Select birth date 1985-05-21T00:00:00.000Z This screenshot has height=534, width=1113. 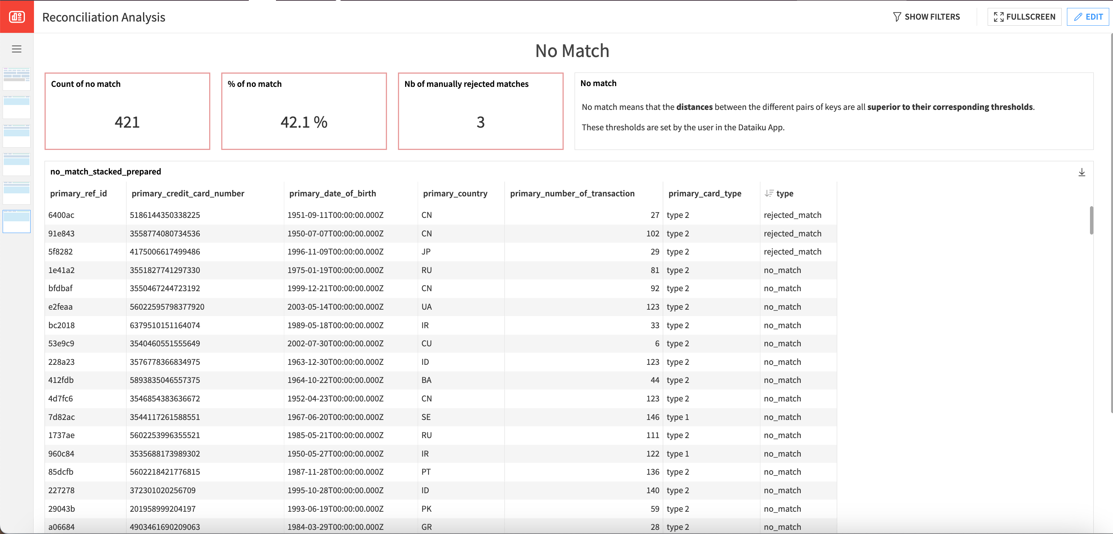tap(335, 435)
